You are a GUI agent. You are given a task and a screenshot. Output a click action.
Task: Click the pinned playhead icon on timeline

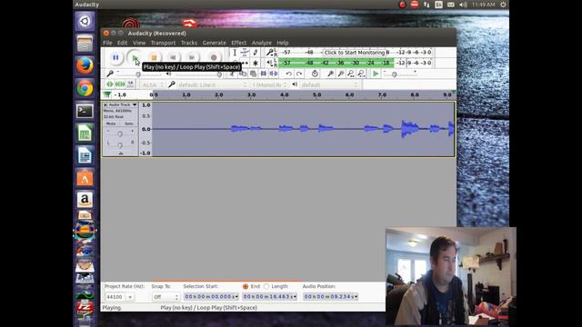[x=107, y=94]
